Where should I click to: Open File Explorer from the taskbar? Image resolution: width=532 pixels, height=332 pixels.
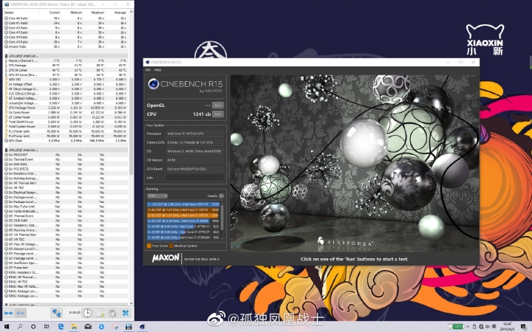(75, 327)
